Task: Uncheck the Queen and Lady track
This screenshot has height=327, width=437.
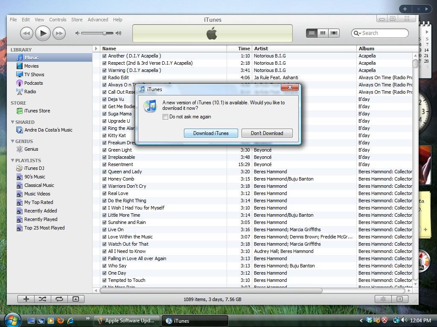Action: coord(104,172)
